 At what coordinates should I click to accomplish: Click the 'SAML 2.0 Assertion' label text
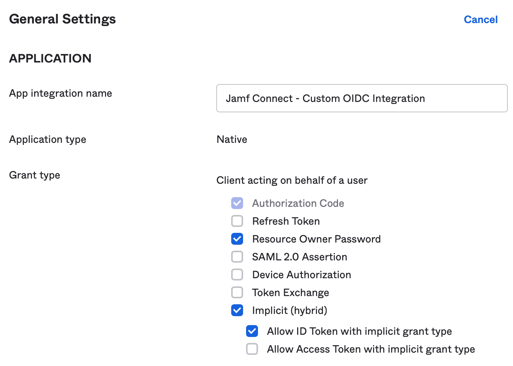[300, 257]
